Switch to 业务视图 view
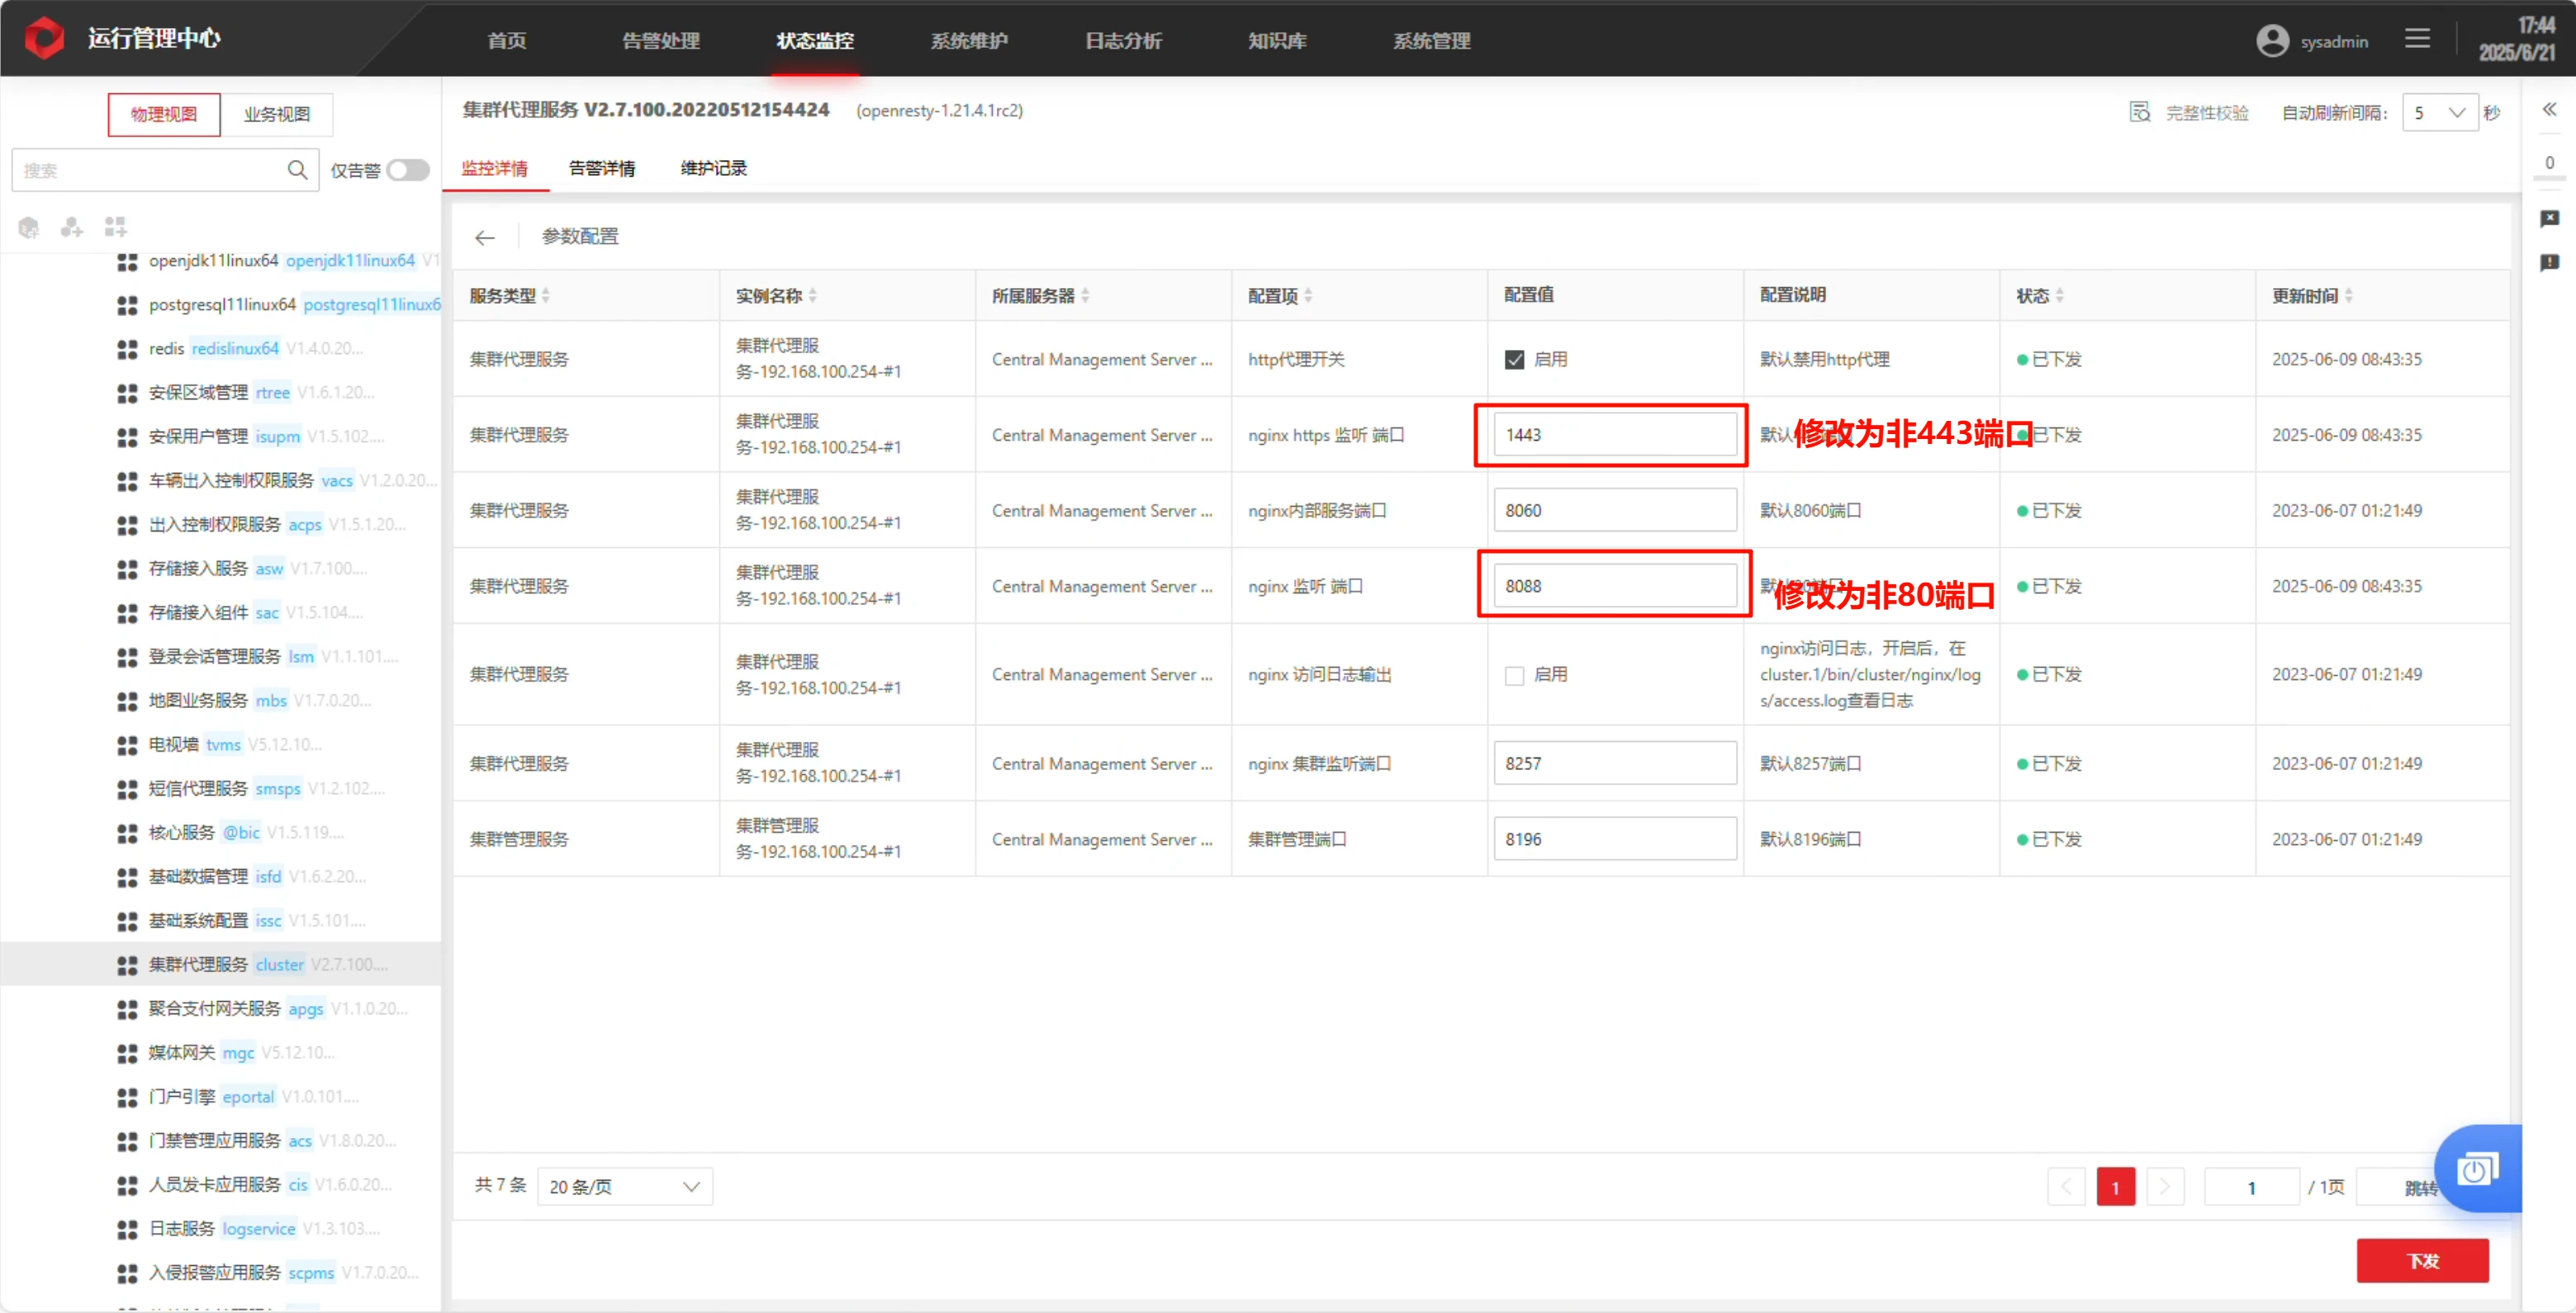 coord(277,114)
